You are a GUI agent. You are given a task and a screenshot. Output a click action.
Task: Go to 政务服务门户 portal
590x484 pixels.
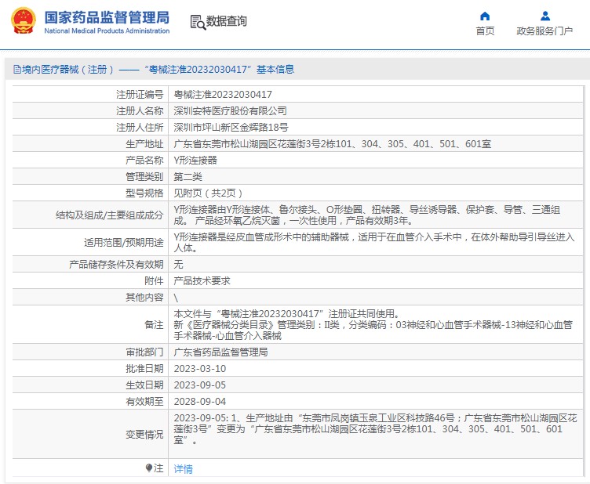click(544, 31)
